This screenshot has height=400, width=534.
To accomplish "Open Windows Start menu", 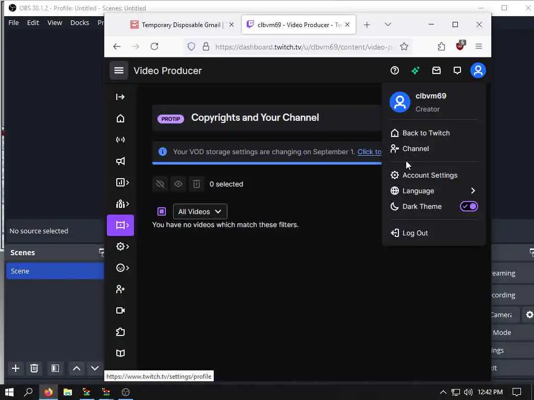I will coord(9,392).
